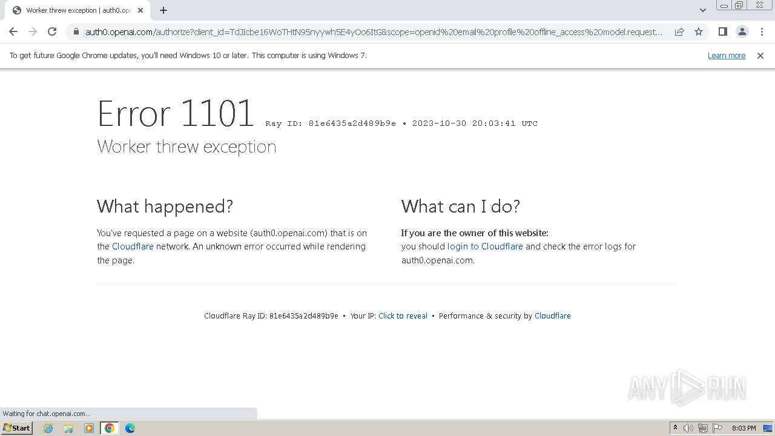Launch Microsoft Edge from taskbar

[130, 428]
